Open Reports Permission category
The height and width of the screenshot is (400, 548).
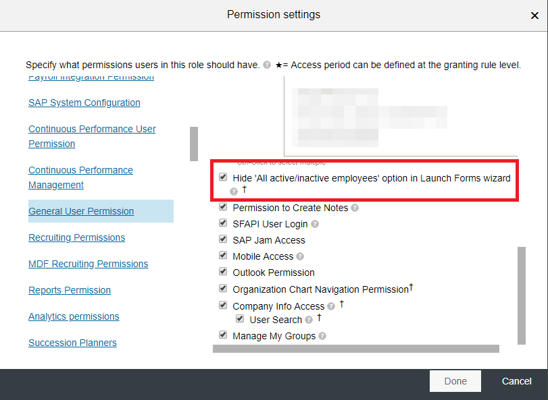(x=70, y=290)
